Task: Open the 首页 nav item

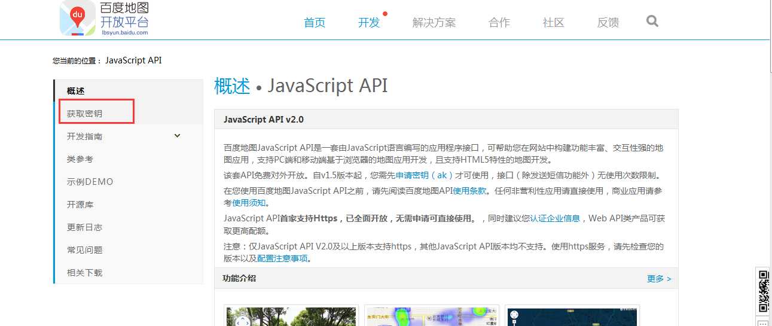Action: (x=315, y=23)
